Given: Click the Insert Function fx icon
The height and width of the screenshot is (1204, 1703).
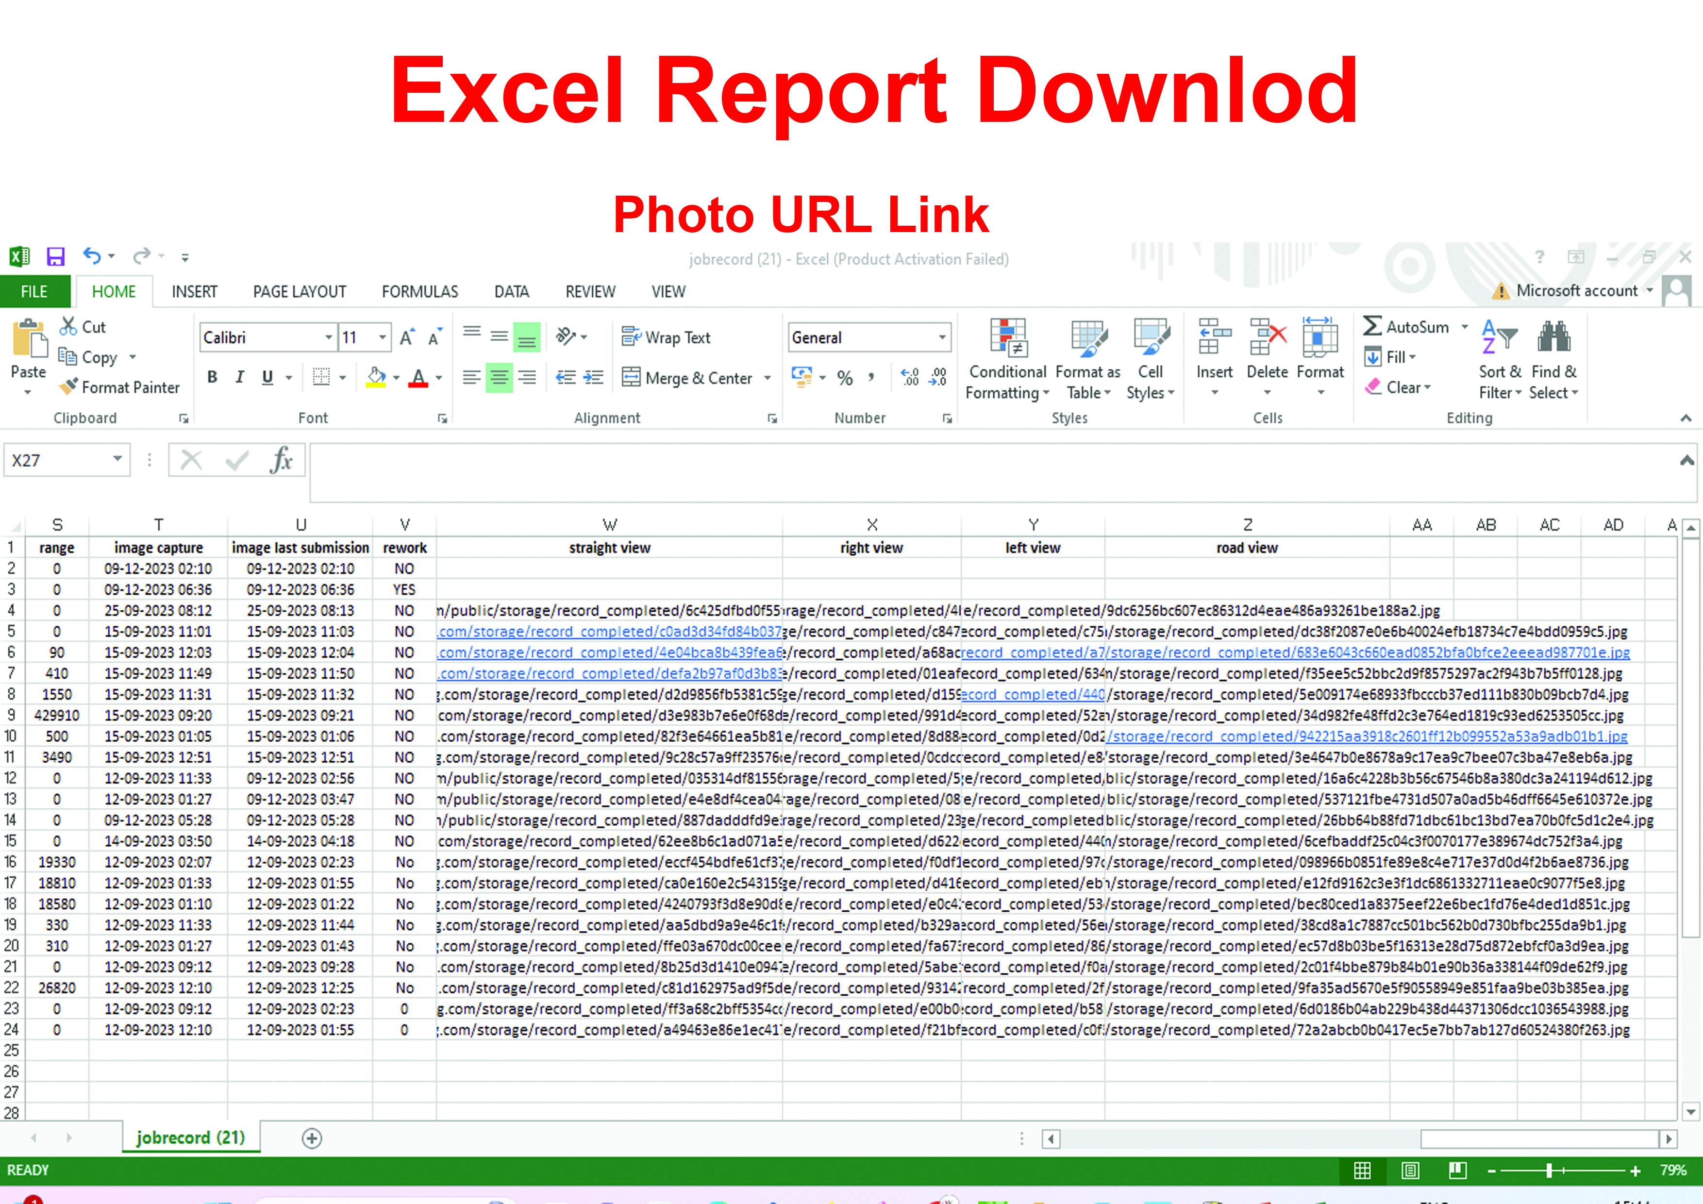Looking at the screenshot, I should click(281, 460).
